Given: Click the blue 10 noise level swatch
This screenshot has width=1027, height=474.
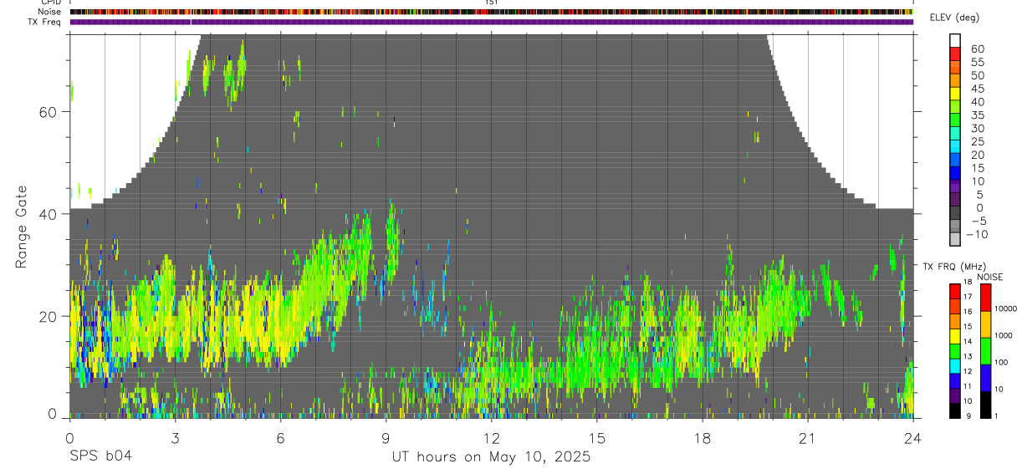Looking at the screenshot, I should tap(984, 378).
